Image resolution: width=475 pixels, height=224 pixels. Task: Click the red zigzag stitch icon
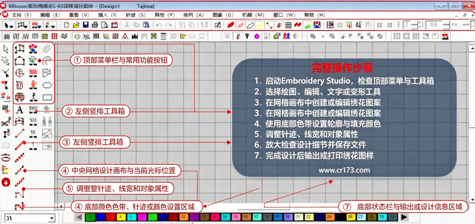pos(298,25)
